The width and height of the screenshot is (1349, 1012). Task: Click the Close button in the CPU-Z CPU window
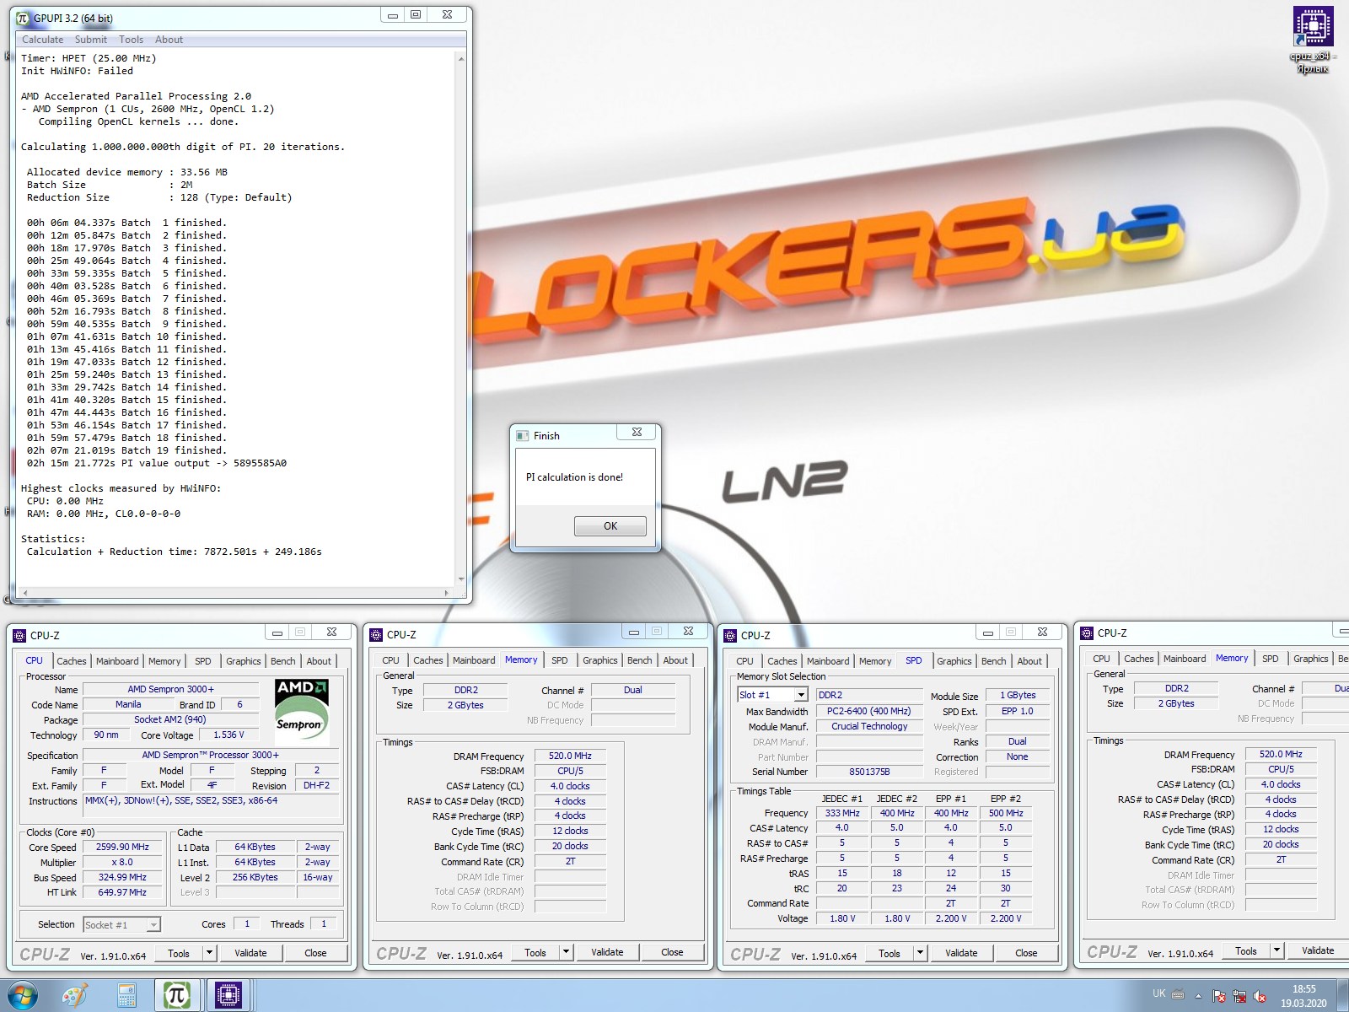(x=315, y=953)
